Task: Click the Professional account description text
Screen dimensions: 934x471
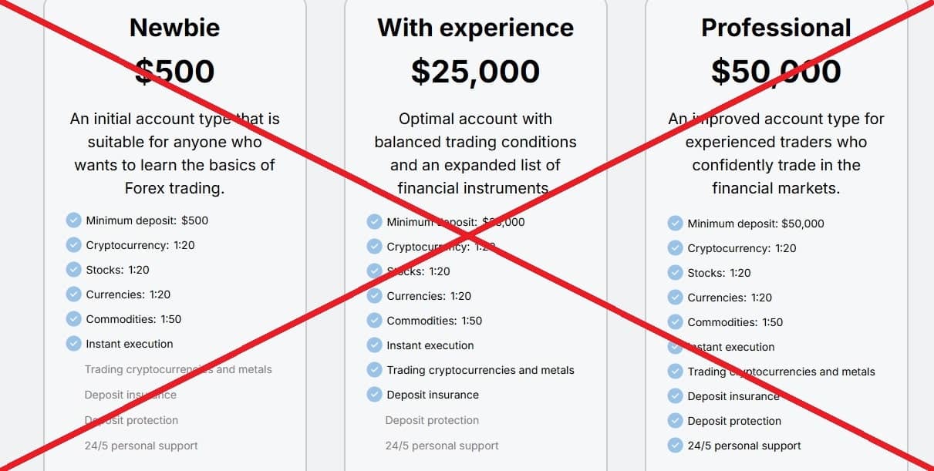Action: (776, 153)
